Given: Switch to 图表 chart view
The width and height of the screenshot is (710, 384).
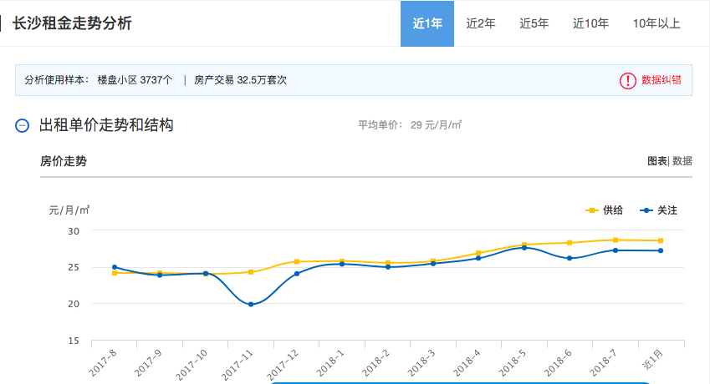Looking at the screenshot, I should click(657, 161).
